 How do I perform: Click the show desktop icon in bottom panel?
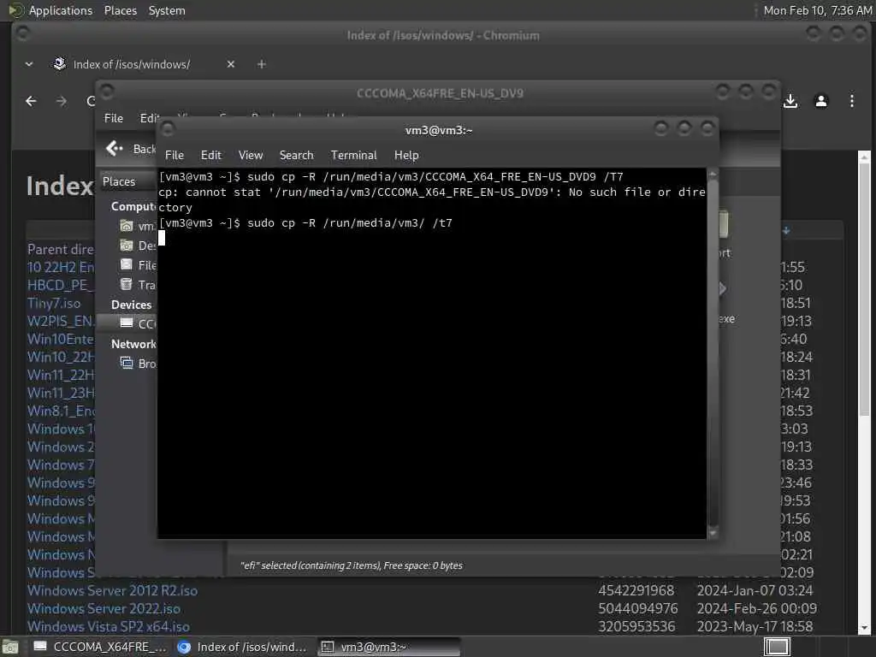[x=10, y=647]
